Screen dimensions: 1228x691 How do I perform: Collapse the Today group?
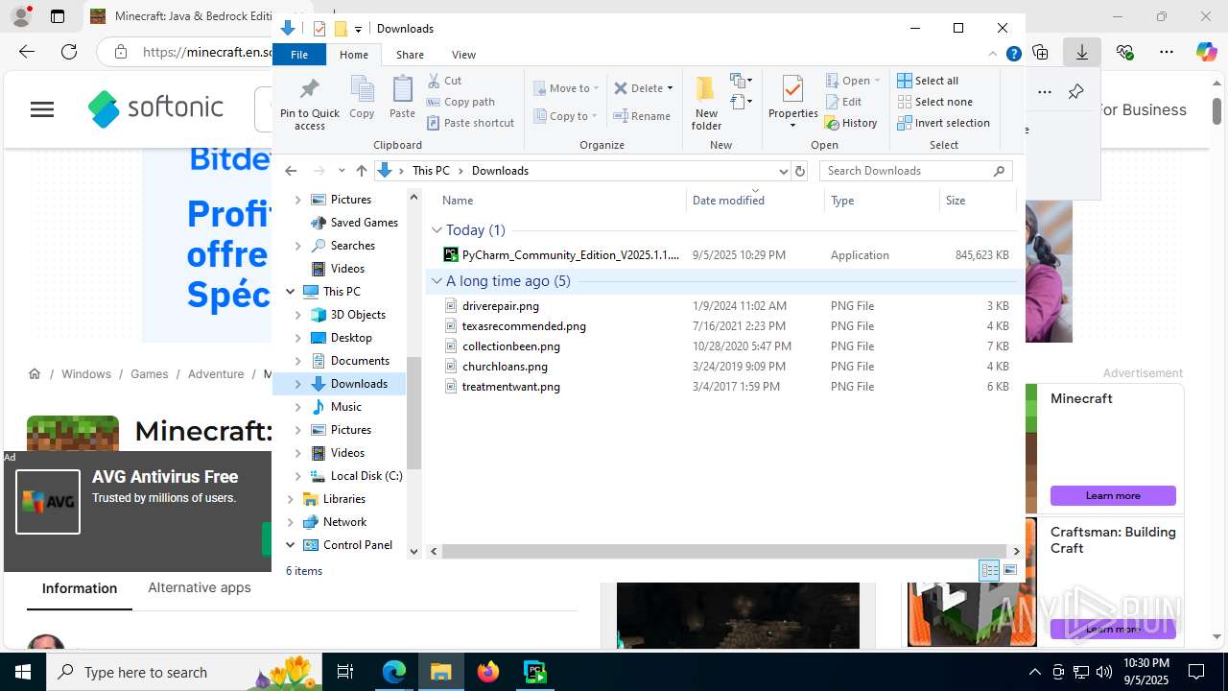click(437, 229)
